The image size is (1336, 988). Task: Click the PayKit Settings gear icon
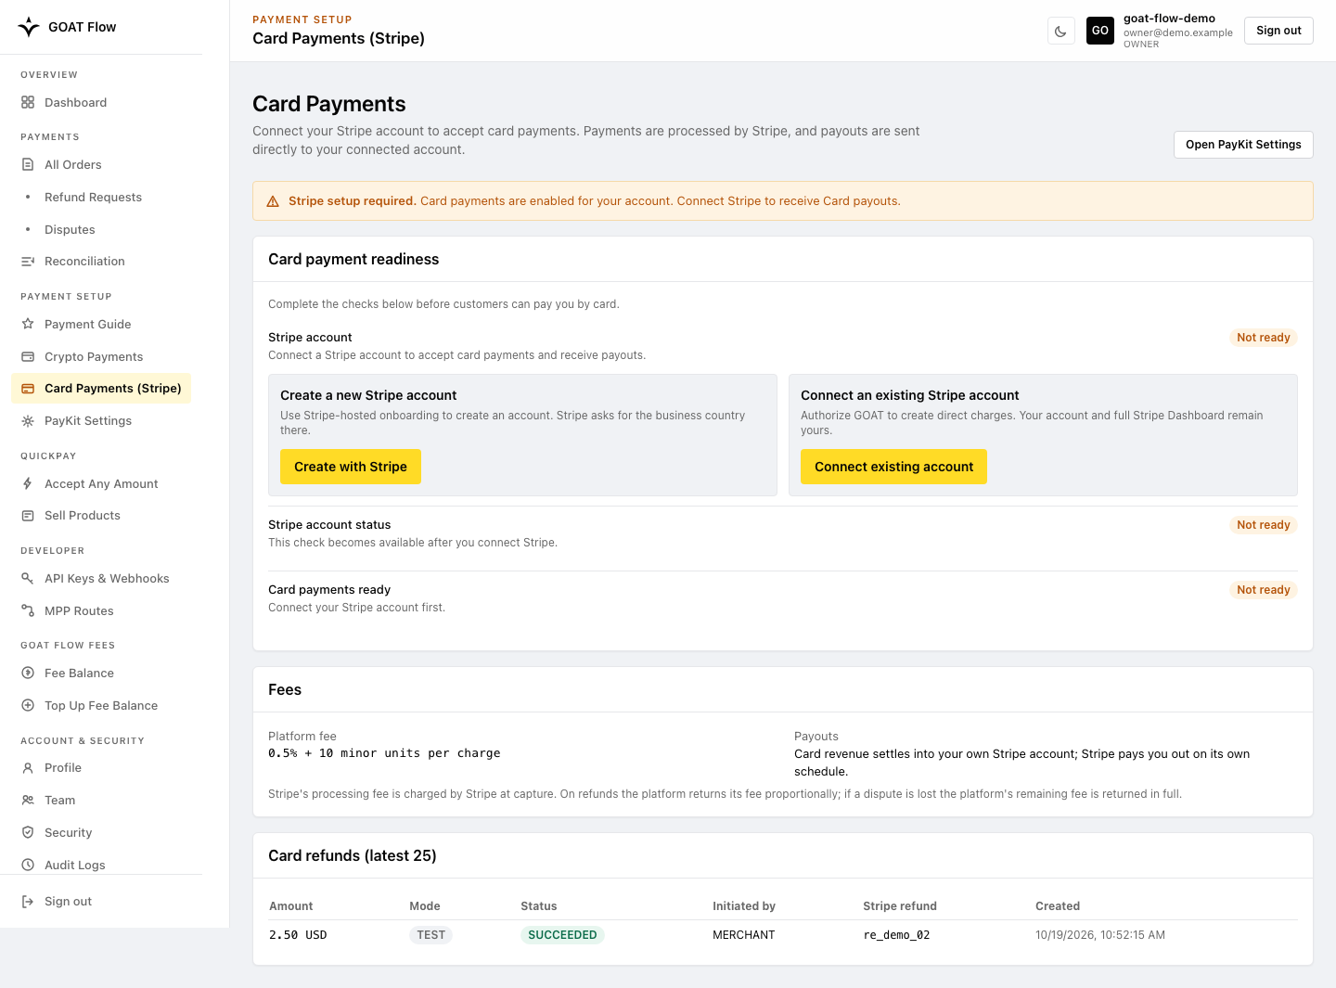pyautogui.click(x=28, y=421)
